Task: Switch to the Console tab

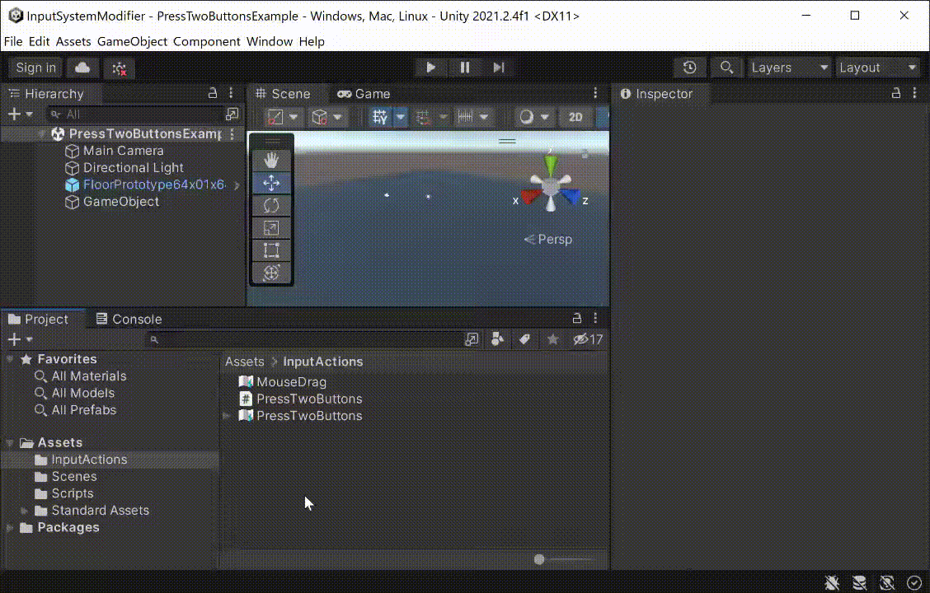Action: [x=129, y=319]
